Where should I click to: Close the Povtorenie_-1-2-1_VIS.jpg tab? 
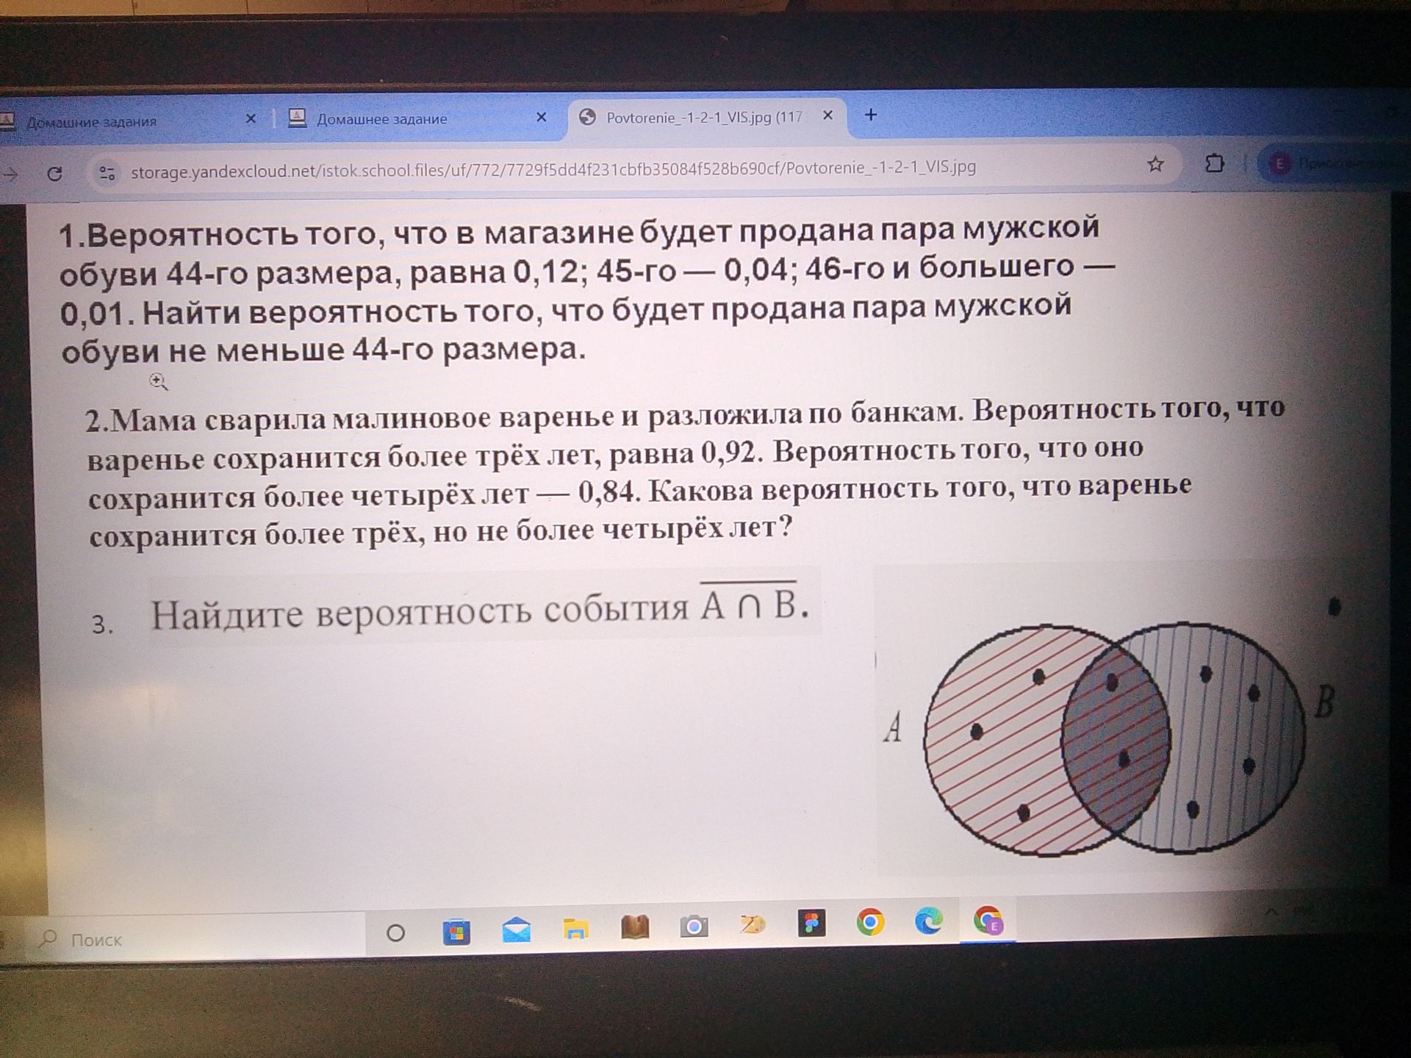tap(827, 115)
